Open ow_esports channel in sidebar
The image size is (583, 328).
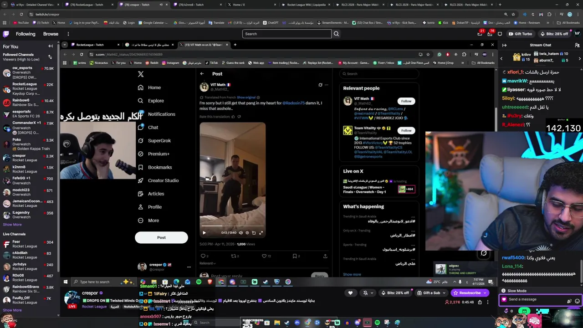click(x=28, y=72)
